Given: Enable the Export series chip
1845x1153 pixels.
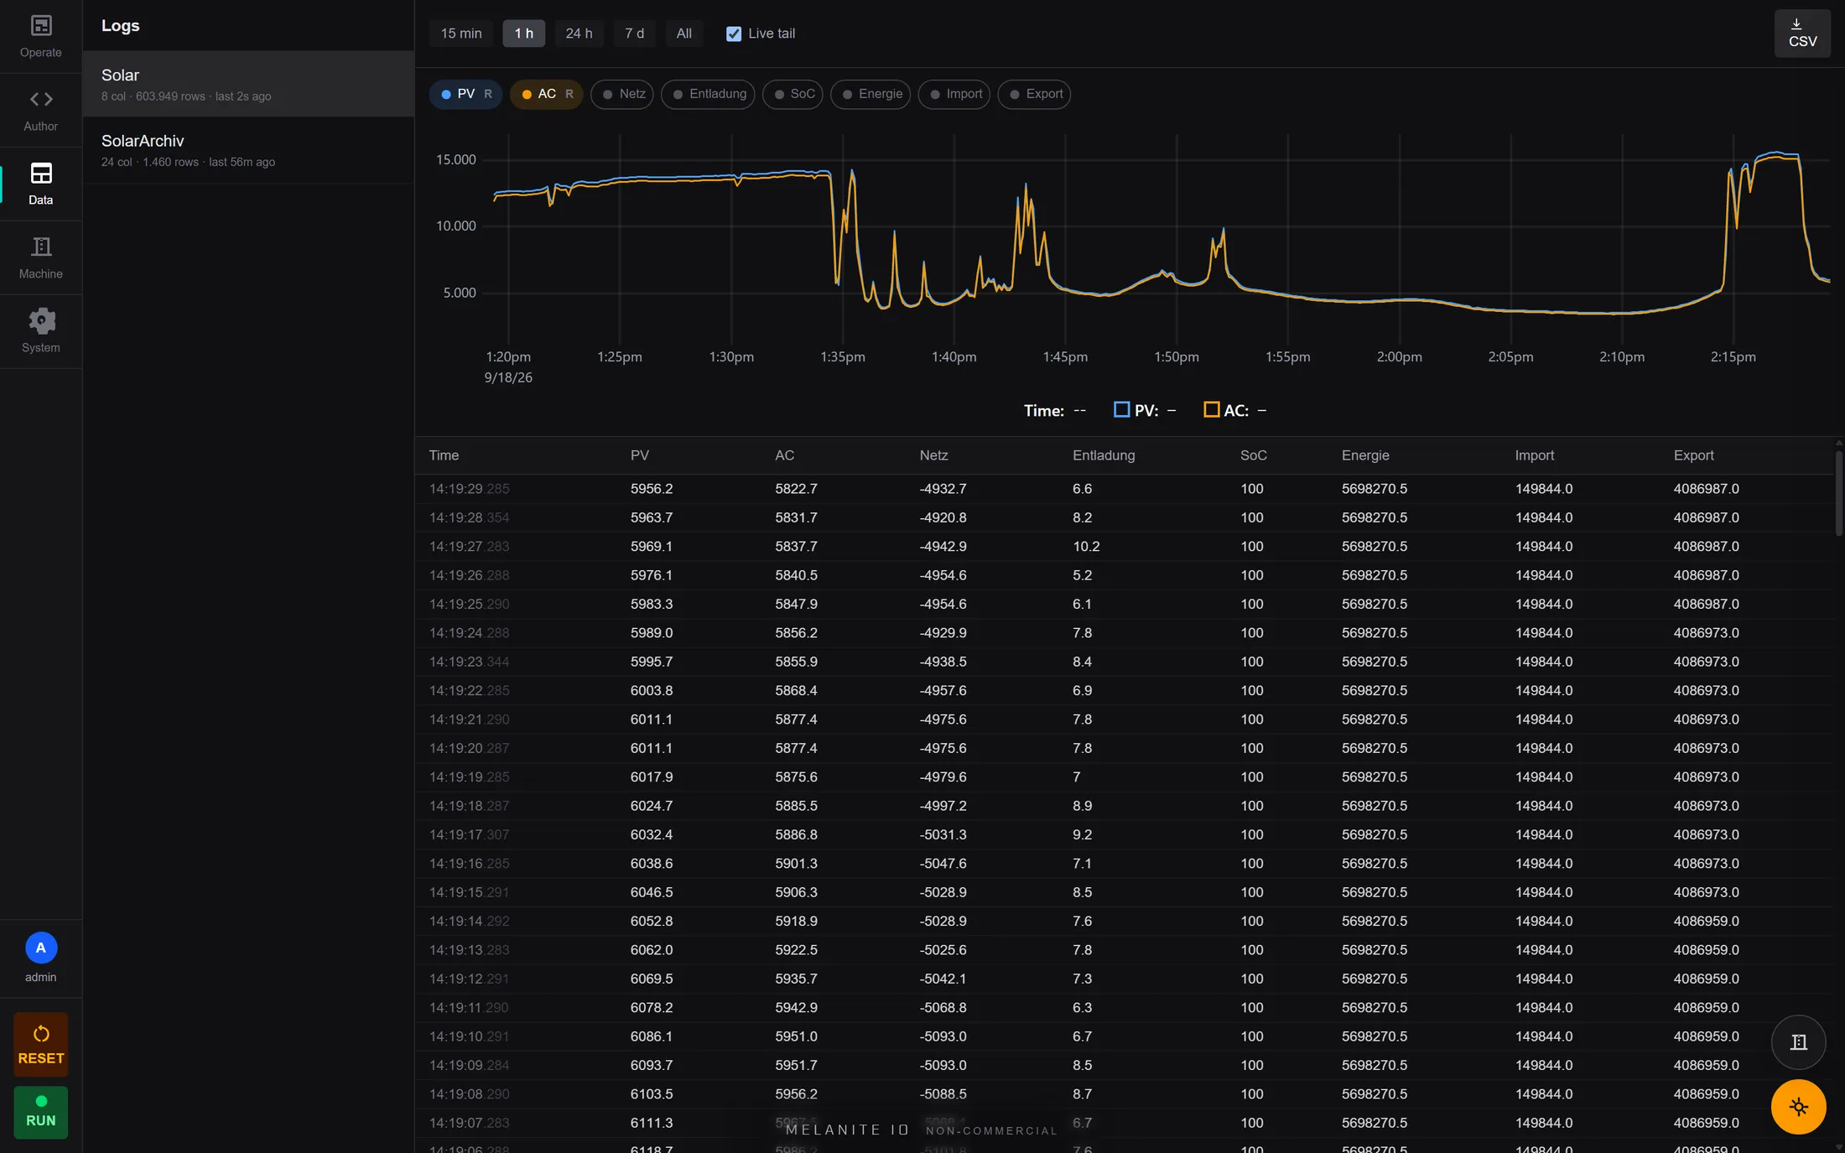Looking at the screenshot, I should click(x=1034, y=94).
